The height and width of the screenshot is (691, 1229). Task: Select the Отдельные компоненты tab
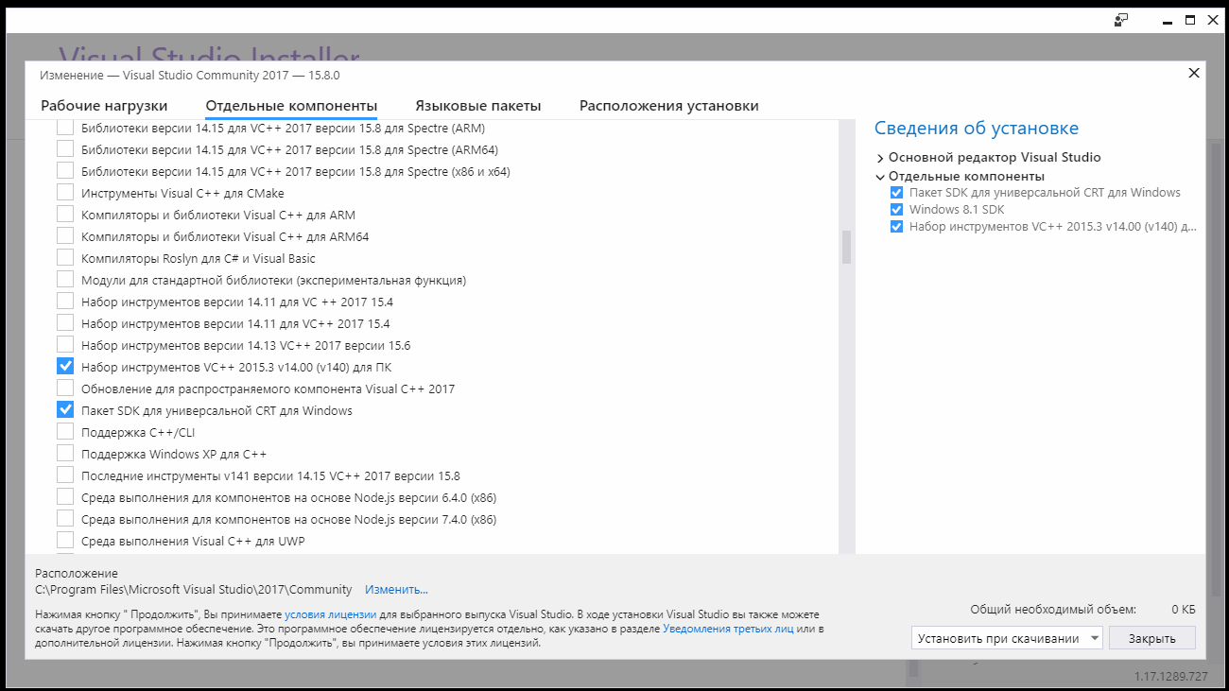[291, 106]
